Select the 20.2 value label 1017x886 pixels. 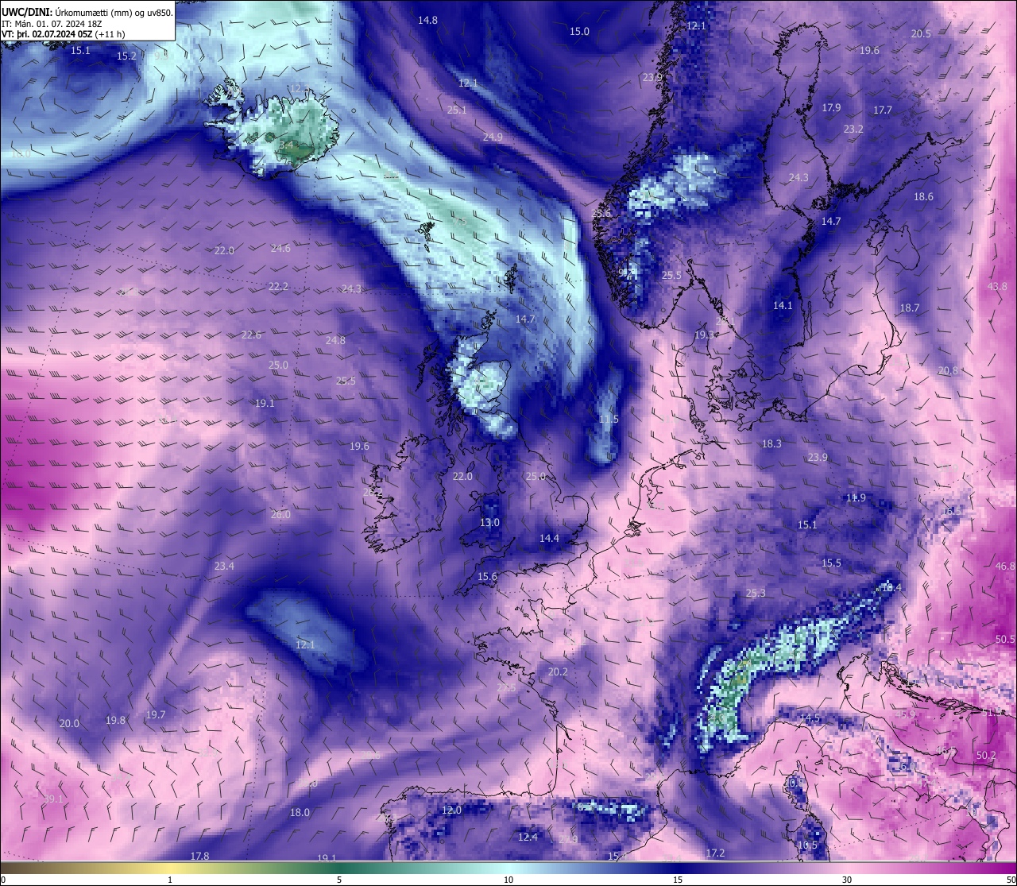click(x=558, y=671)
